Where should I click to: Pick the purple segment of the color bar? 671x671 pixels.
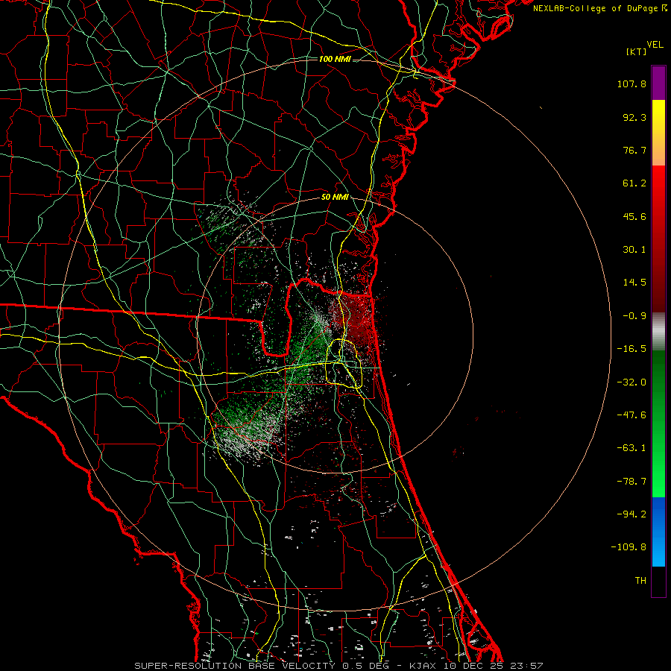coord(658,84)
